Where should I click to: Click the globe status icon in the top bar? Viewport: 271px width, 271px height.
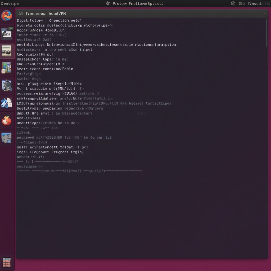[233, 3]
